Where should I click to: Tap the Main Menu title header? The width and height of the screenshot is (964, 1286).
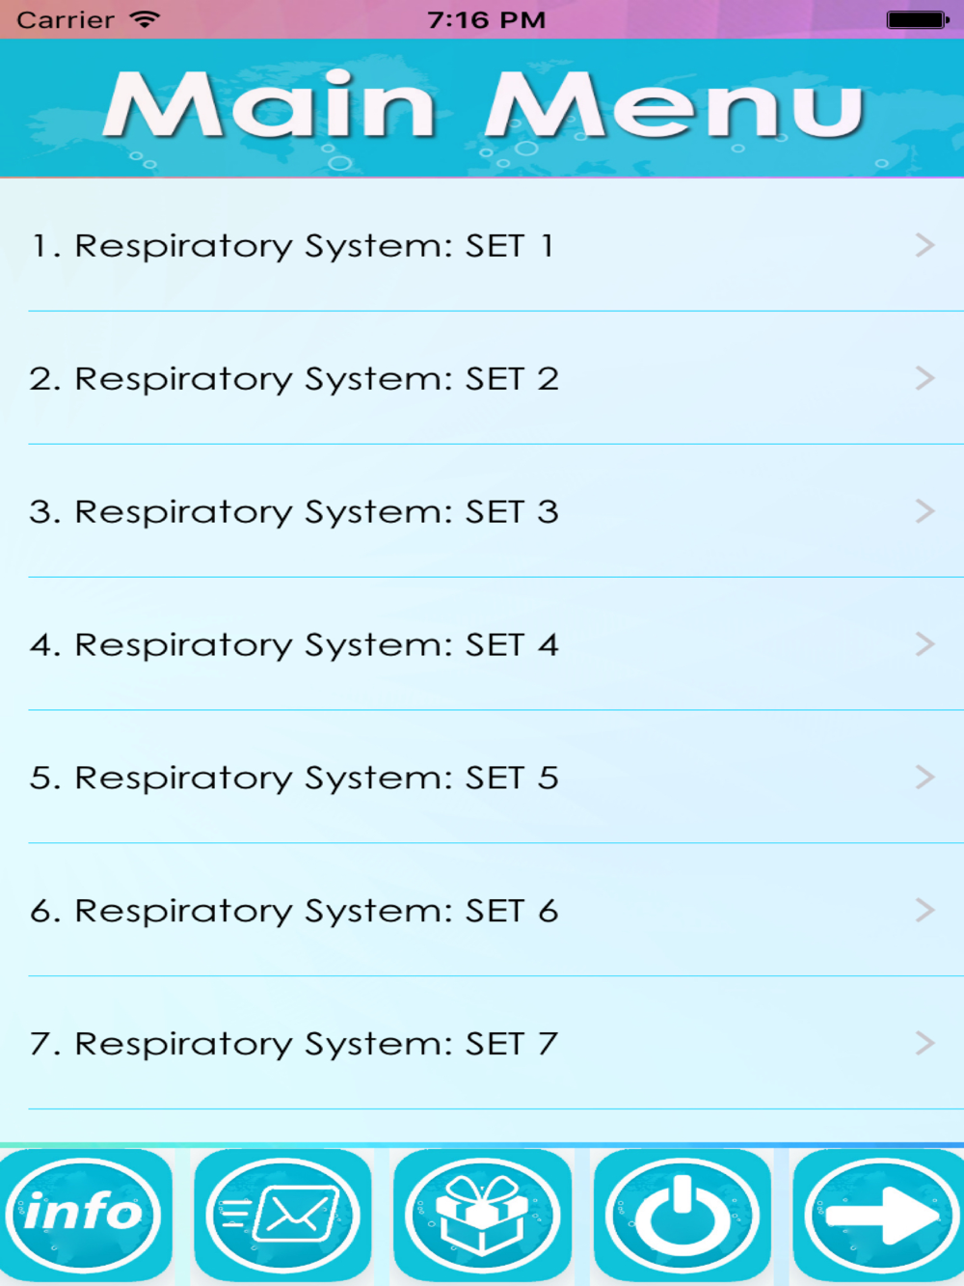482,106
